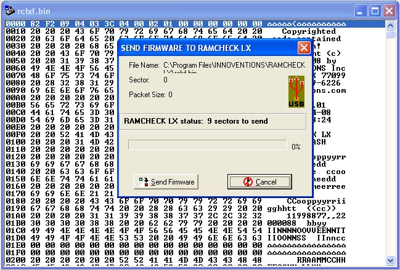Cancel the firmware send dialog
This screenshot has height=270, width=400.
click(259, 181)
